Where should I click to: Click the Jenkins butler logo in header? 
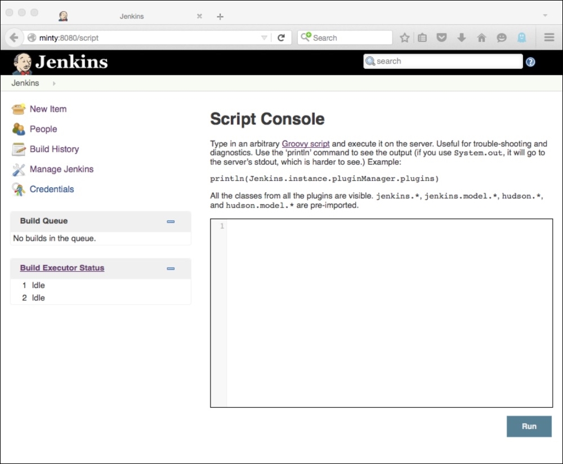[x=23, y=63]
